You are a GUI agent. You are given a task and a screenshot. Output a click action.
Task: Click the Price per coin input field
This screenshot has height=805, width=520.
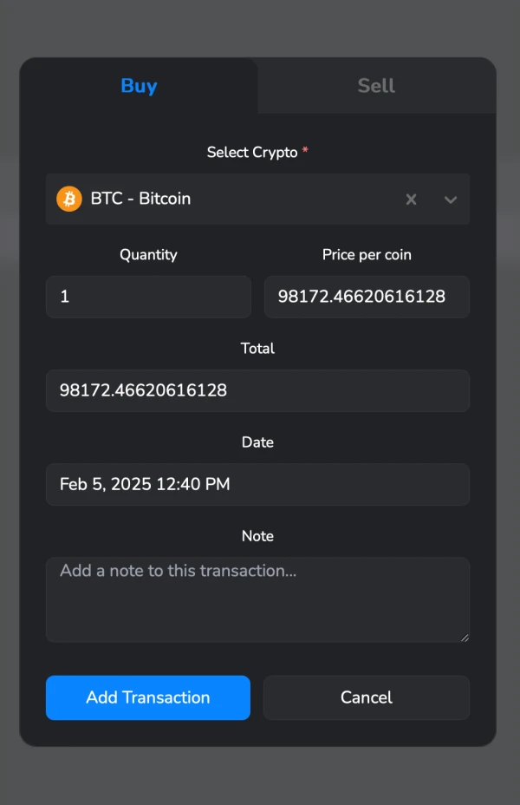367,296
